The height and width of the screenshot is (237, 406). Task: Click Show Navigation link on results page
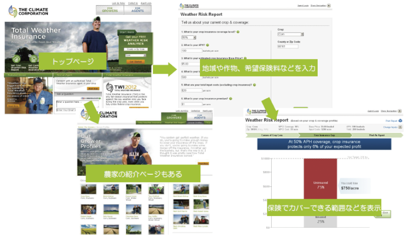click(389, 111)
